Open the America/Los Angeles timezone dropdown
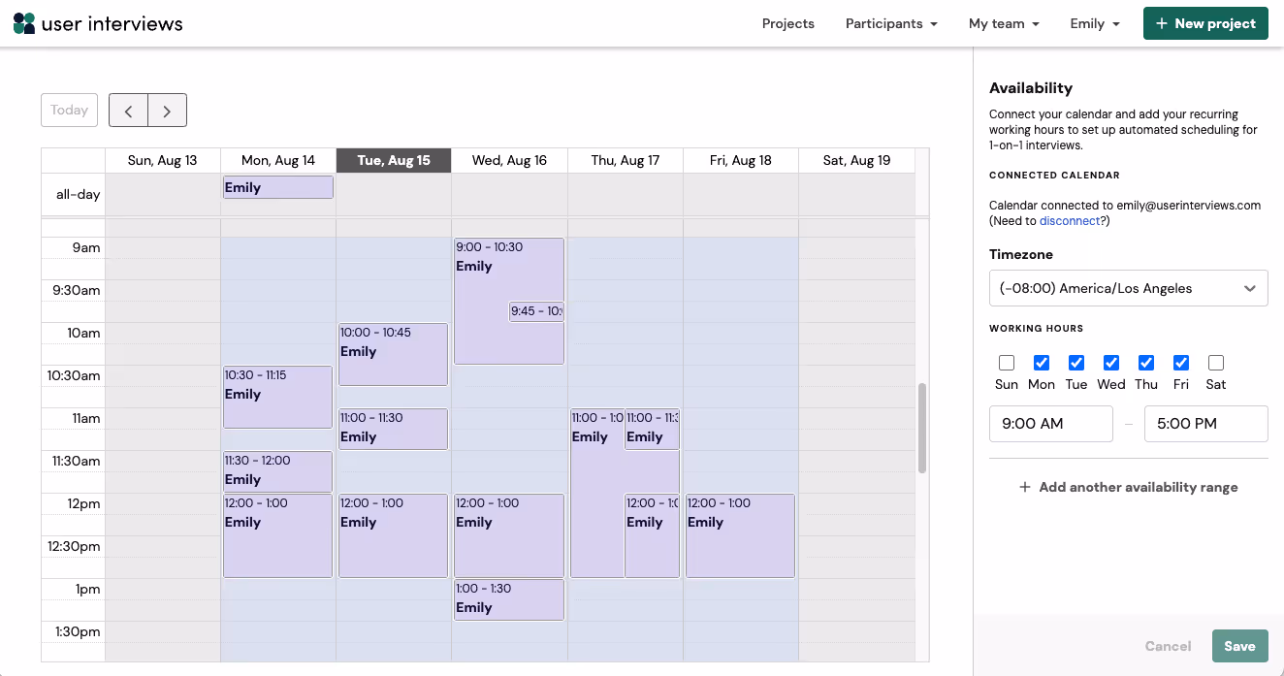 (x=1128, y=288)
